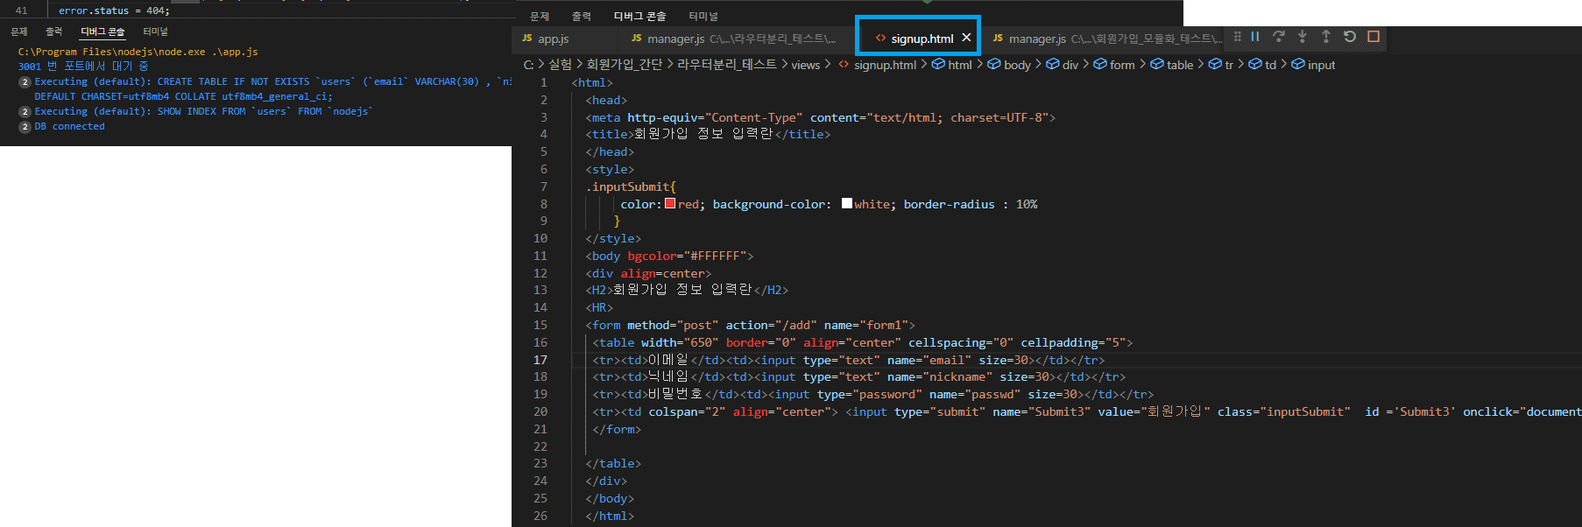Expand the 'views' folder breadcrumb
This screenshot has width=1582, height=527.
[805, 65]
